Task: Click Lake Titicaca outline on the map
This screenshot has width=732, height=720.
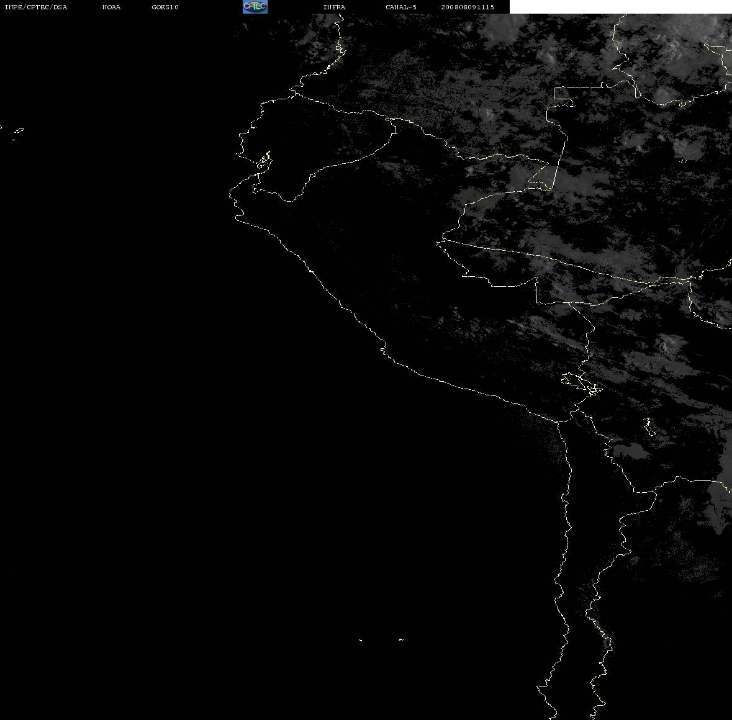Action: (582, 383)
